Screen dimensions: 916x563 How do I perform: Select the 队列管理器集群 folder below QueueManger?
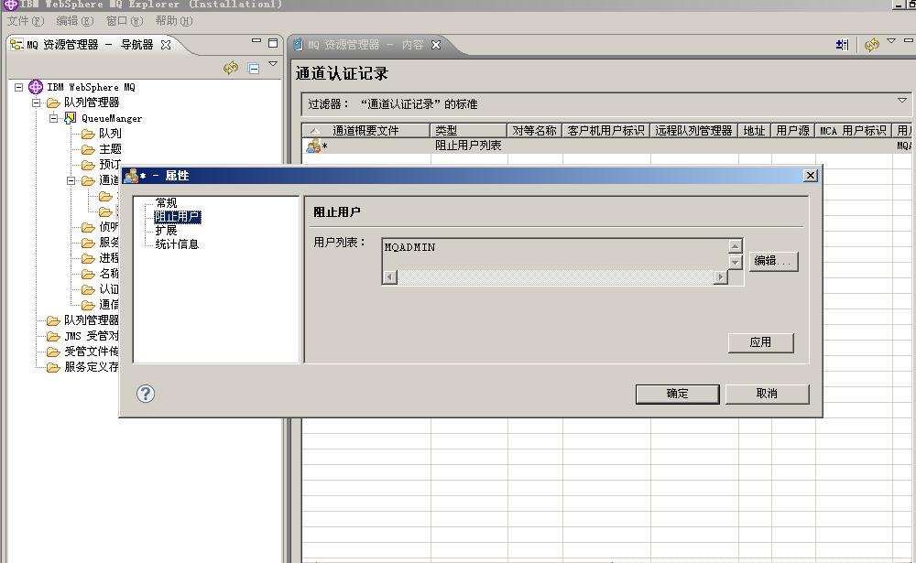[82, 320]
